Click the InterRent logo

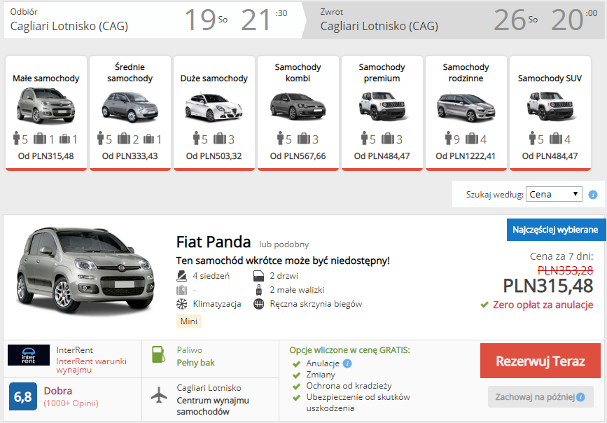coord(29,355)
